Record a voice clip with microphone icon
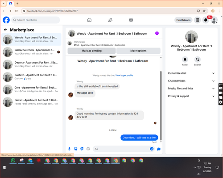The image size is (223, 178). tap(69, 149)
